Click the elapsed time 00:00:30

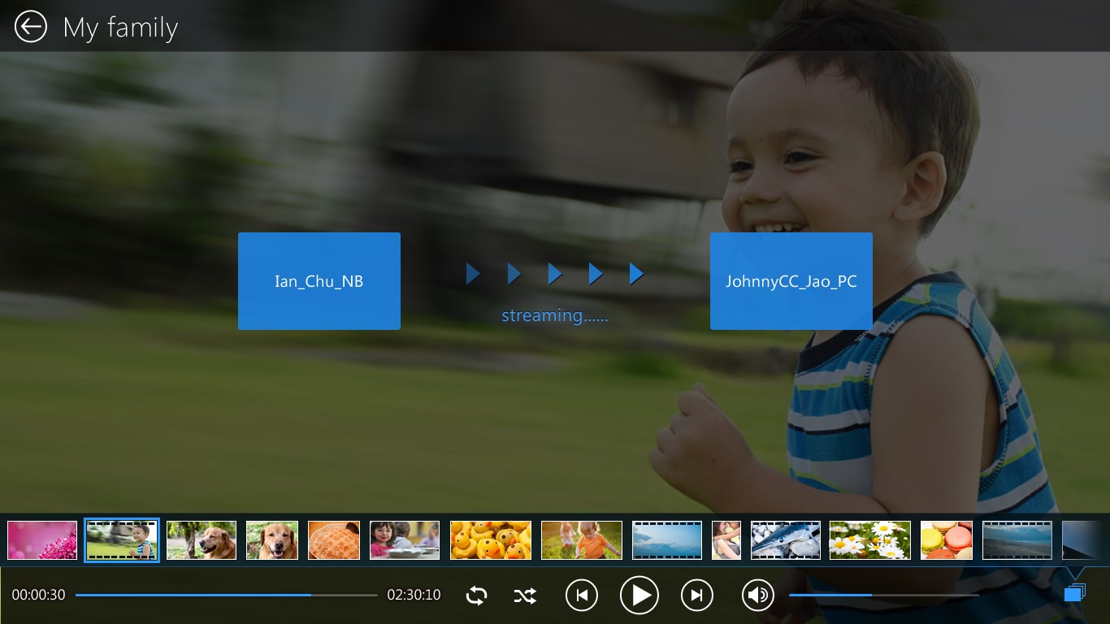coord(38,596)
